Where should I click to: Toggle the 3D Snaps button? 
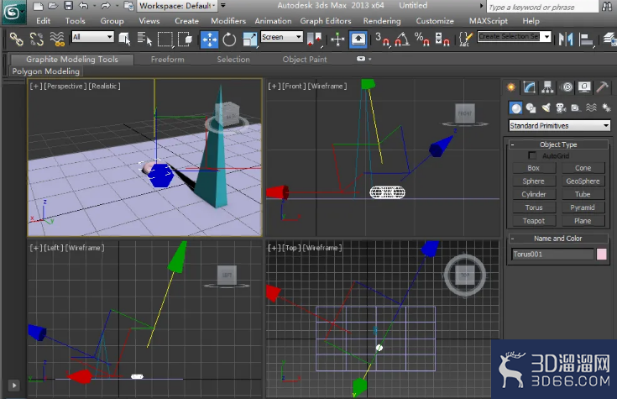[x=382, y=39]
